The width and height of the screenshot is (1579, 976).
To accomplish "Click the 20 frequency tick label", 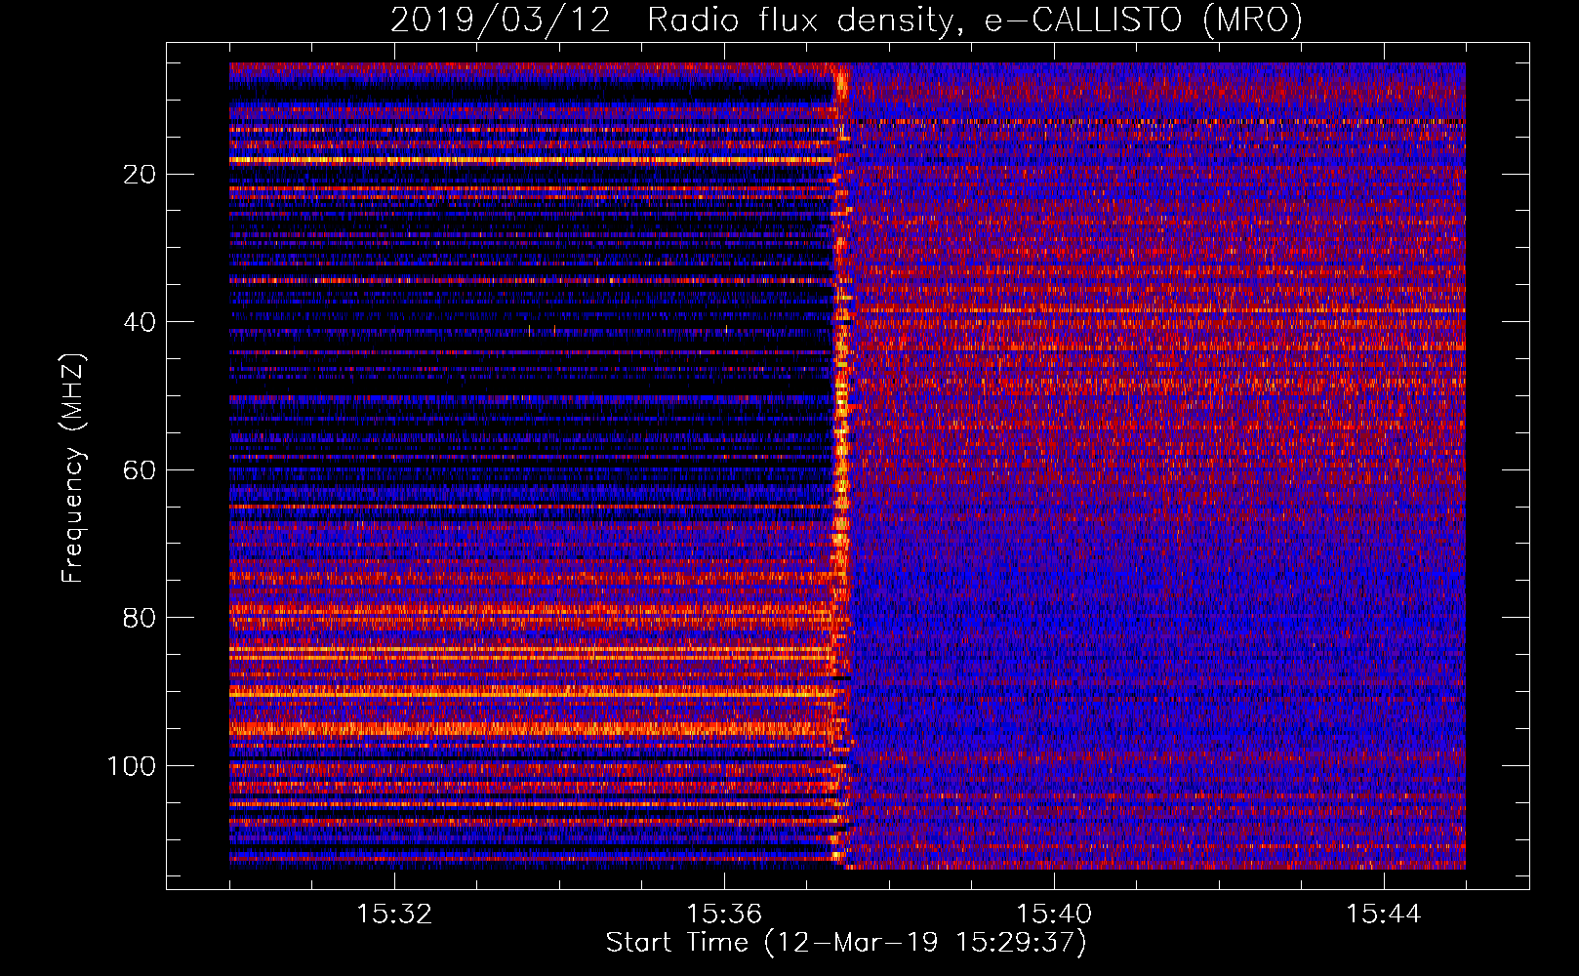I will pos(141,175).
